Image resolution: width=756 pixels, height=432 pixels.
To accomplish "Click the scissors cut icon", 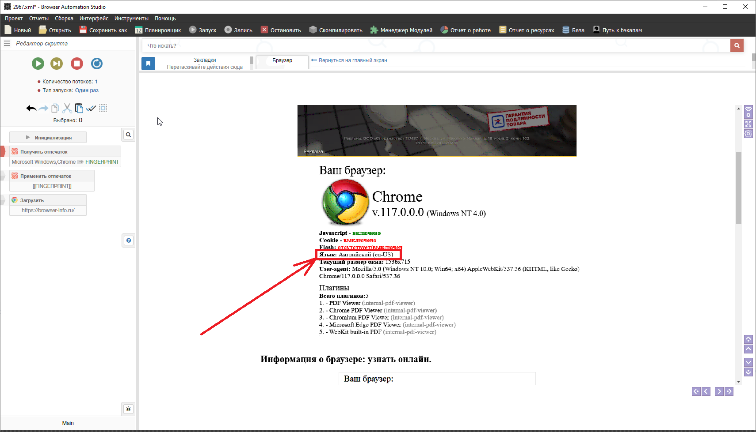I will click(x=67, y=108).
